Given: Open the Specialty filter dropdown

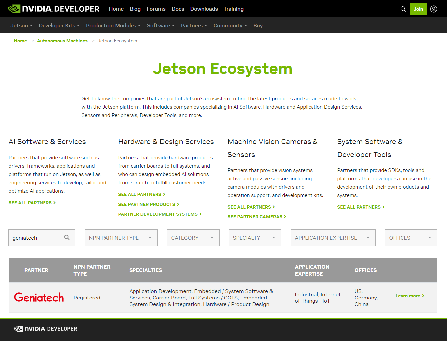Looking at the screenshot, I should pos(255,238).
